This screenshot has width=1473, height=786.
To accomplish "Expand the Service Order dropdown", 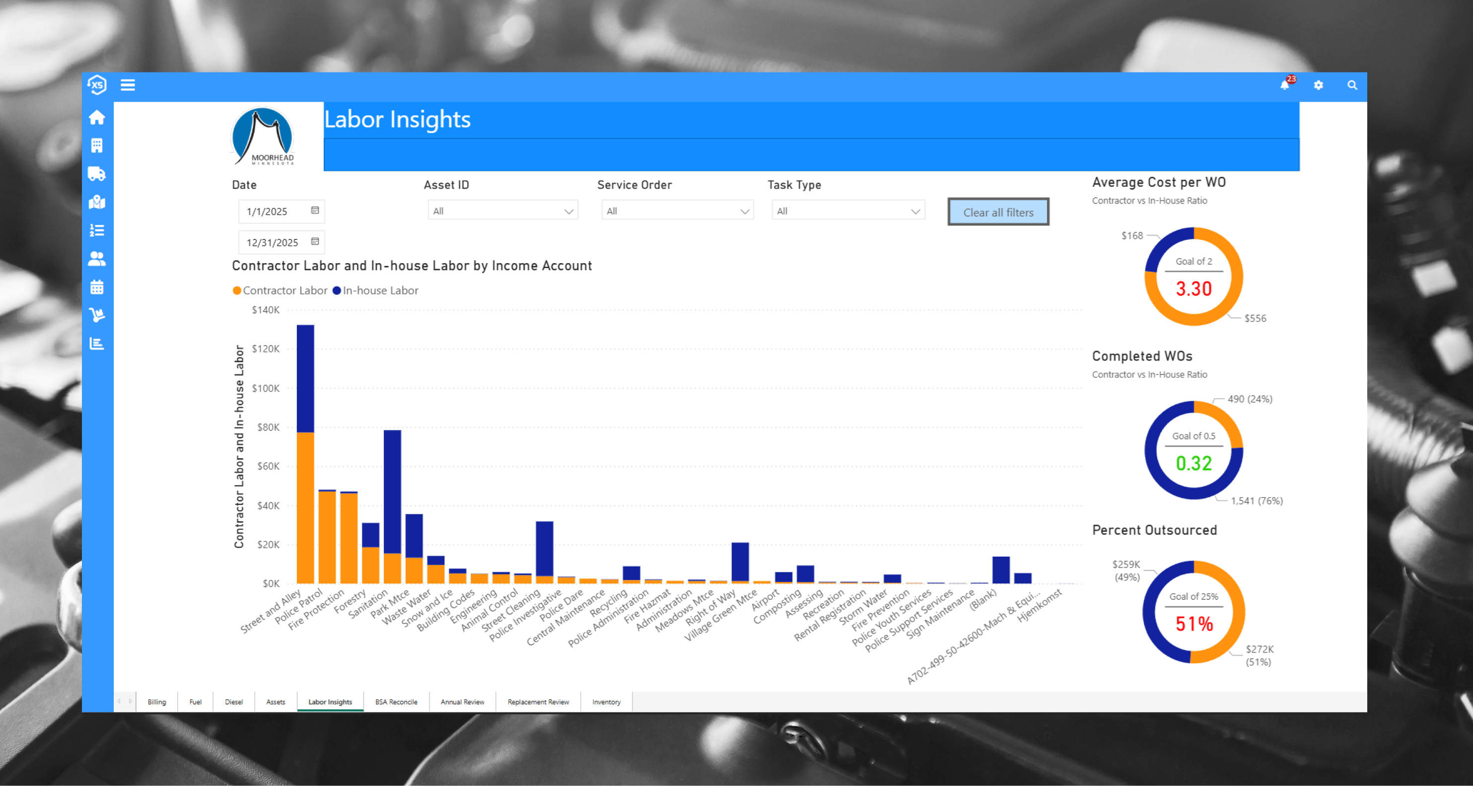I will 677,211.
